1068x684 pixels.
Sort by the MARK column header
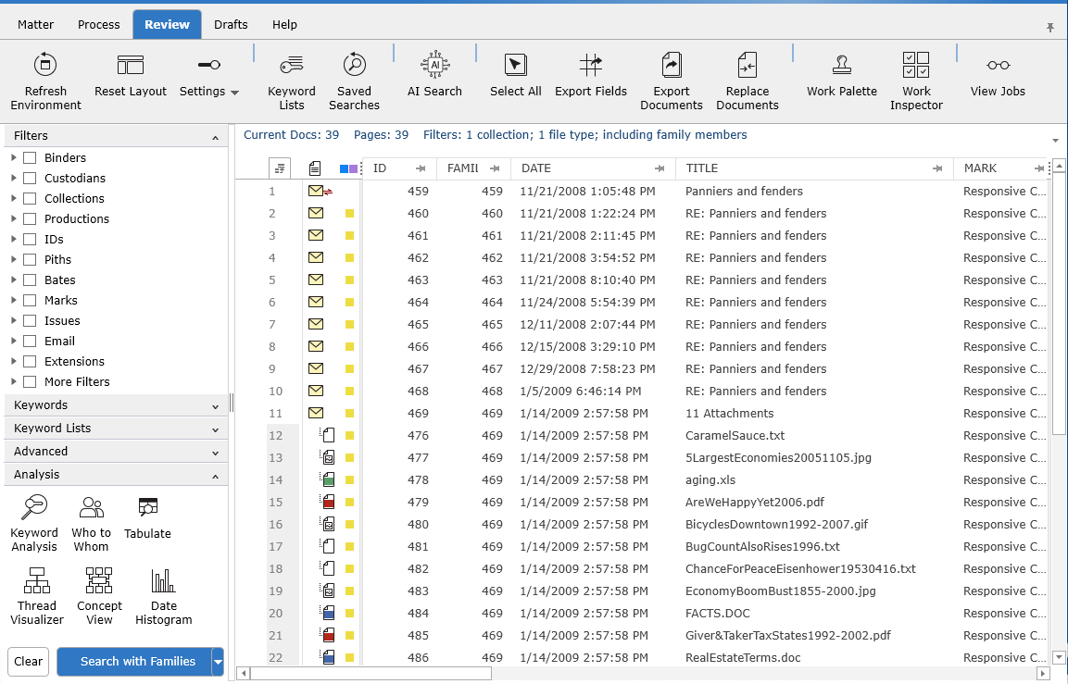[x=980, y=168]
